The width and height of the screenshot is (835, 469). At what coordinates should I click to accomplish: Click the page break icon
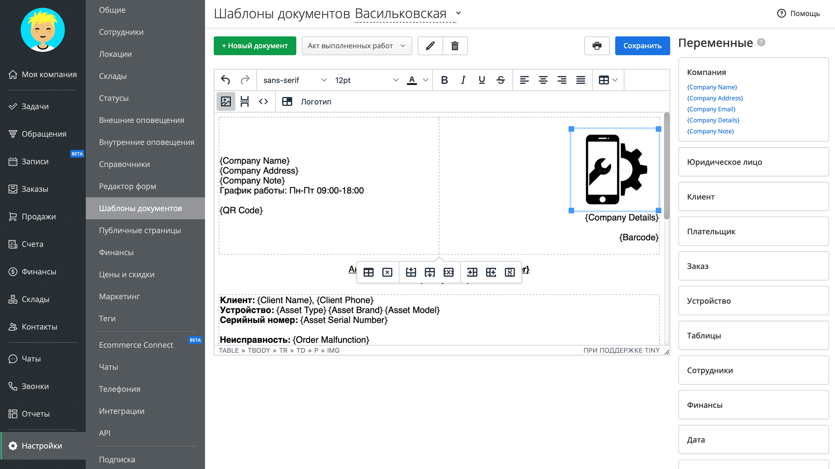tap(245, 102)
